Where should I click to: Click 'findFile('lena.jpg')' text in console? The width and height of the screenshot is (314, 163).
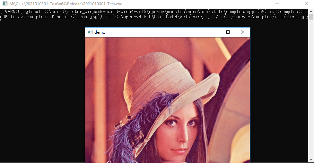[77, 17]
